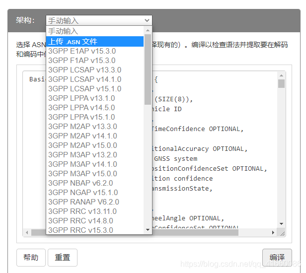Select 3GPP RRC v13.11.0
This screenshot has width=306, height=273.
click(x=95, y=211)
